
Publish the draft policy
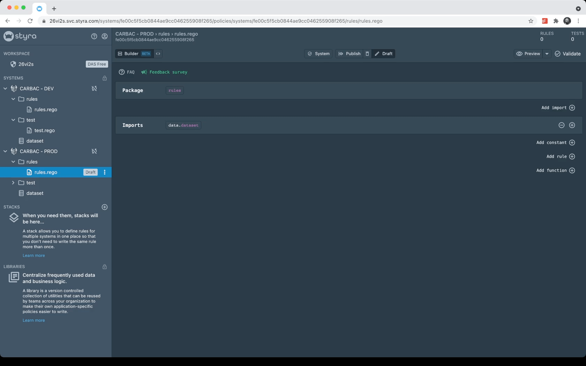point(349,54)
